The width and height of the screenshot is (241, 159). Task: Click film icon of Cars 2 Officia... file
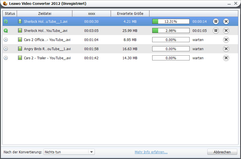(x=20, y=40)
